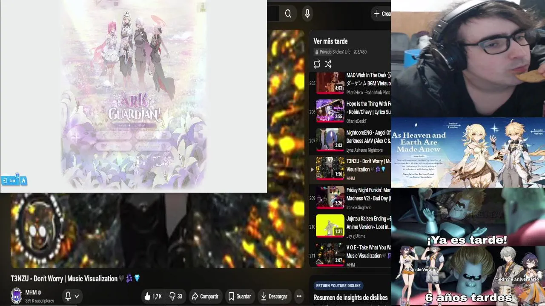Screen dimensions: 545x306
Task: Click the YouTube search magnifier icon
Action: (288, 14)
